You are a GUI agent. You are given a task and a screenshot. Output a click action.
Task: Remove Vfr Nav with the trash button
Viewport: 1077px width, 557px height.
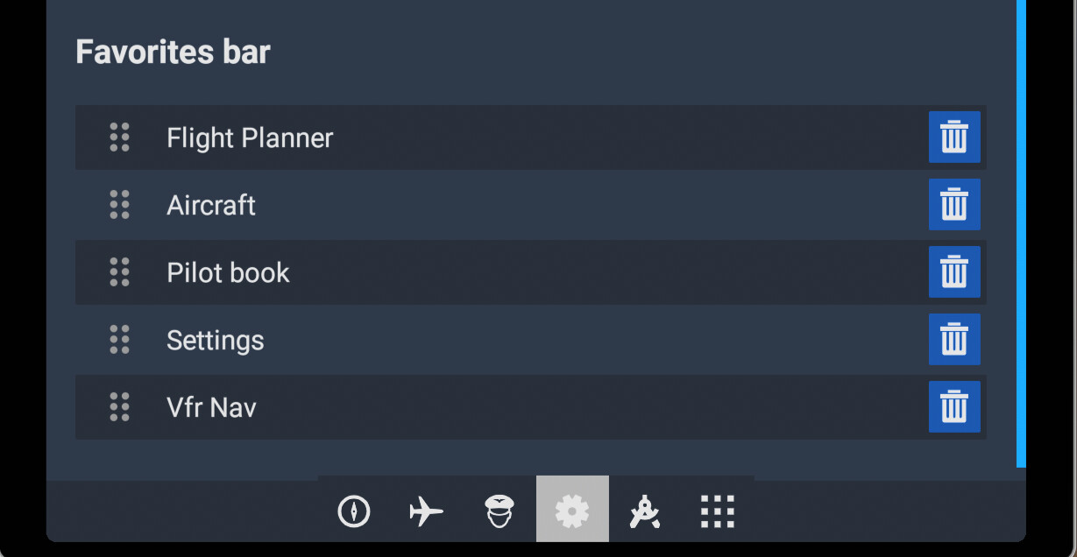coord(954,407)
